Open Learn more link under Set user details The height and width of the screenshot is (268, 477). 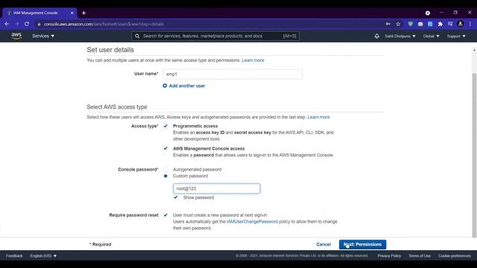pyautogui.click(x=253, y=60)
